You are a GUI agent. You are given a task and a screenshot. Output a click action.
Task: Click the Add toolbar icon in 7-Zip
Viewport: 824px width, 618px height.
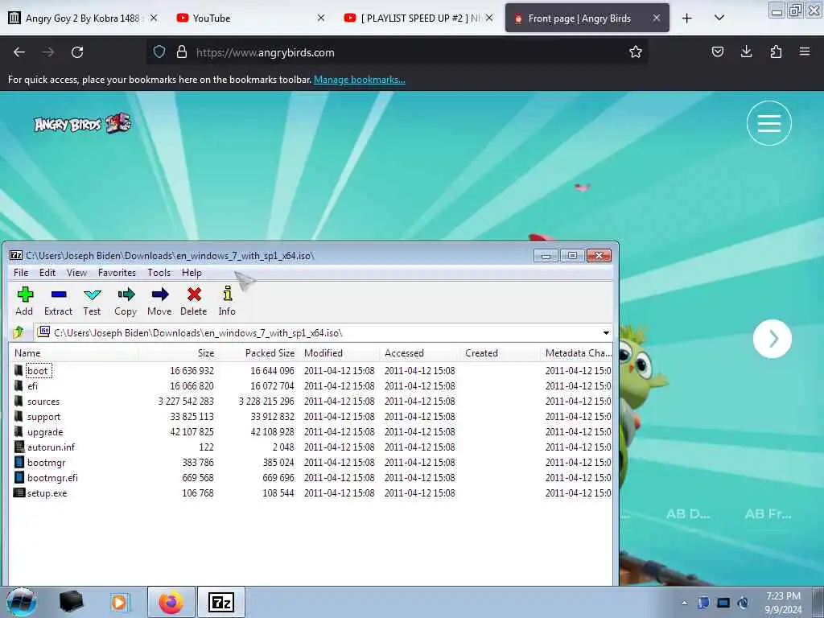25,301
